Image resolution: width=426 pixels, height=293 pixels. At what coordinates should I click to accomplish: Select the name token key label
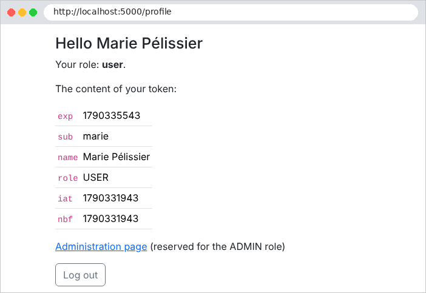point(67,157)
